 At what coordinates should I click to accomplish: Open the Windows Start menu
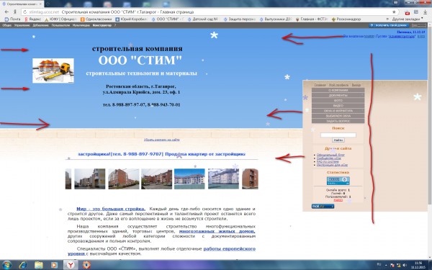(7, 265)
